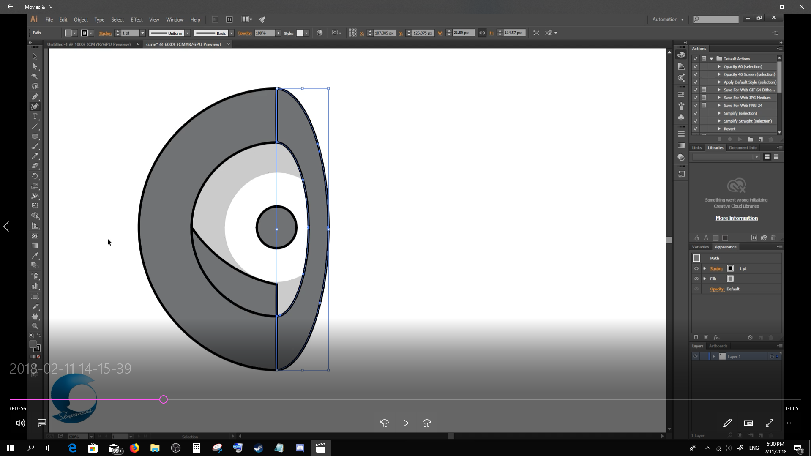
Task: Collapse the Default Actions folder
Action: click(x=712, y=59)
